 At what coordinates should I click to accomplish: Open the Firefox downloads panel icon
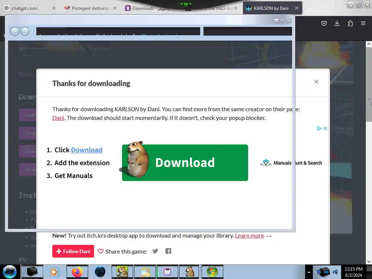tap(337, 23)
